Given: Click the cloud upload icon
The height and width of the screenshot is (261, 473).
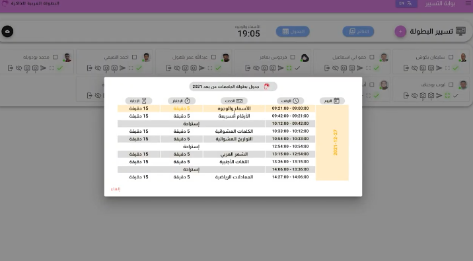Looking at the screenshot, I should 7,31.
